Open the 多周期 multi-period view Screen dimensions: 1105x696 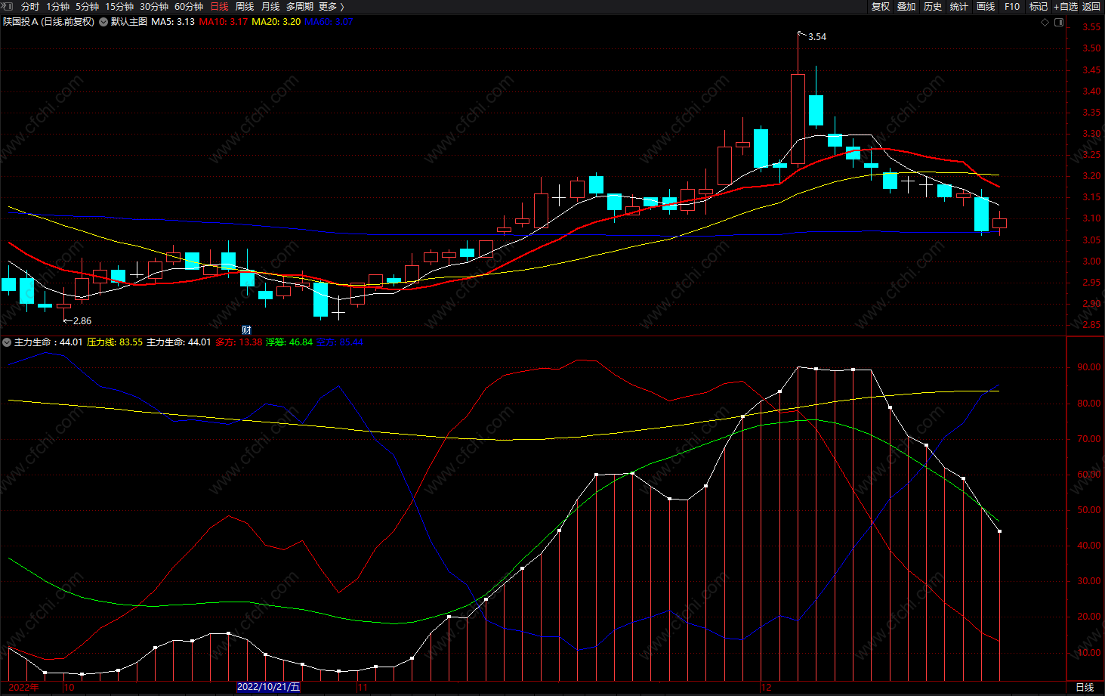300,6
